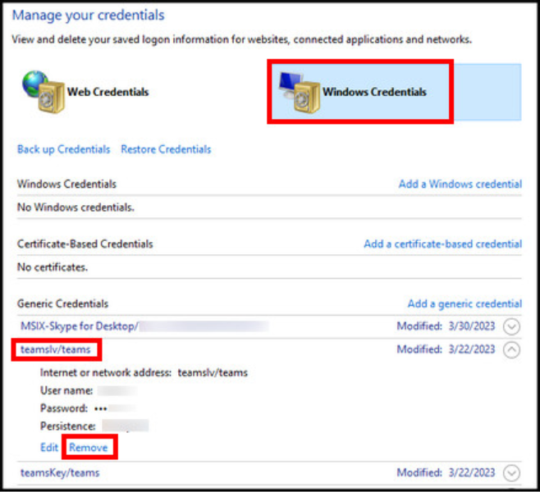Click the Generic Credentials section heading

62,303
